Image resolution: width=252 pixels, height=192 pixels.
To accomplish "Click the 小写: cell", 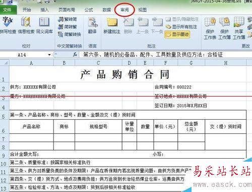I will [158, 154].
